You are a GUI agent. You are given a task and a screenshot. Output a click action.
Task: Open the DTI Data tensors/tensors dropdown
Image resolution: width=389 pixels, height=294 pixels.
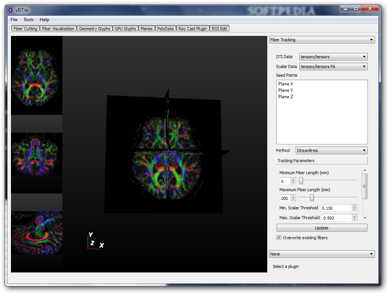[x=333, y=57]
